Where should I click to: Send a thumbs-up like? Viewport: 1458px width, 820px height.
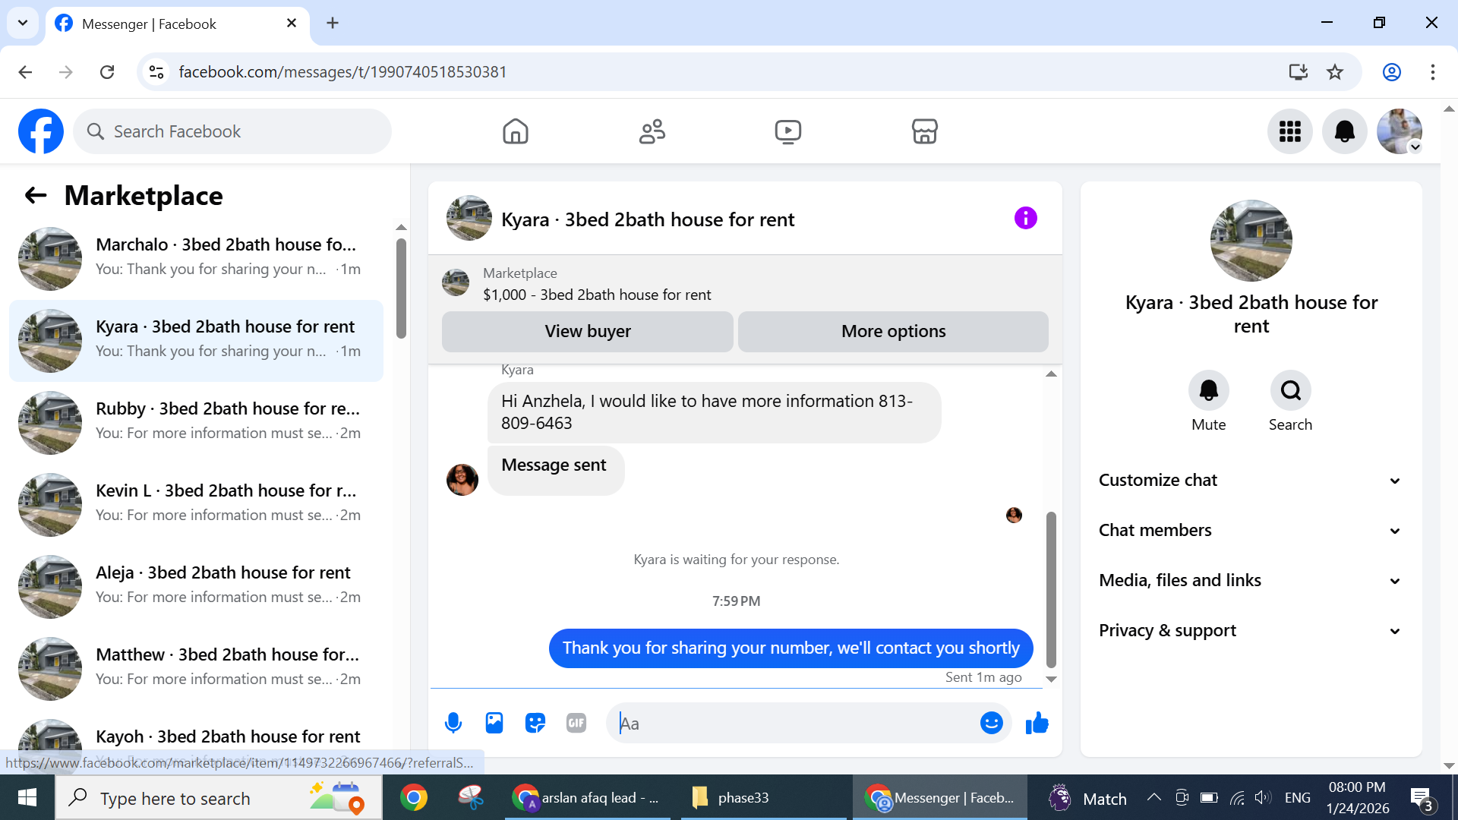pyautogui.click(x=1037, y=723)
